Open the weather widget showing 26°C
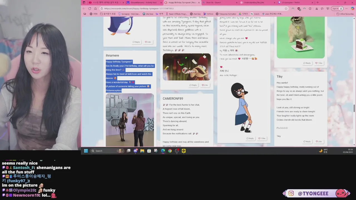356x200 pixels. [323, 151]
